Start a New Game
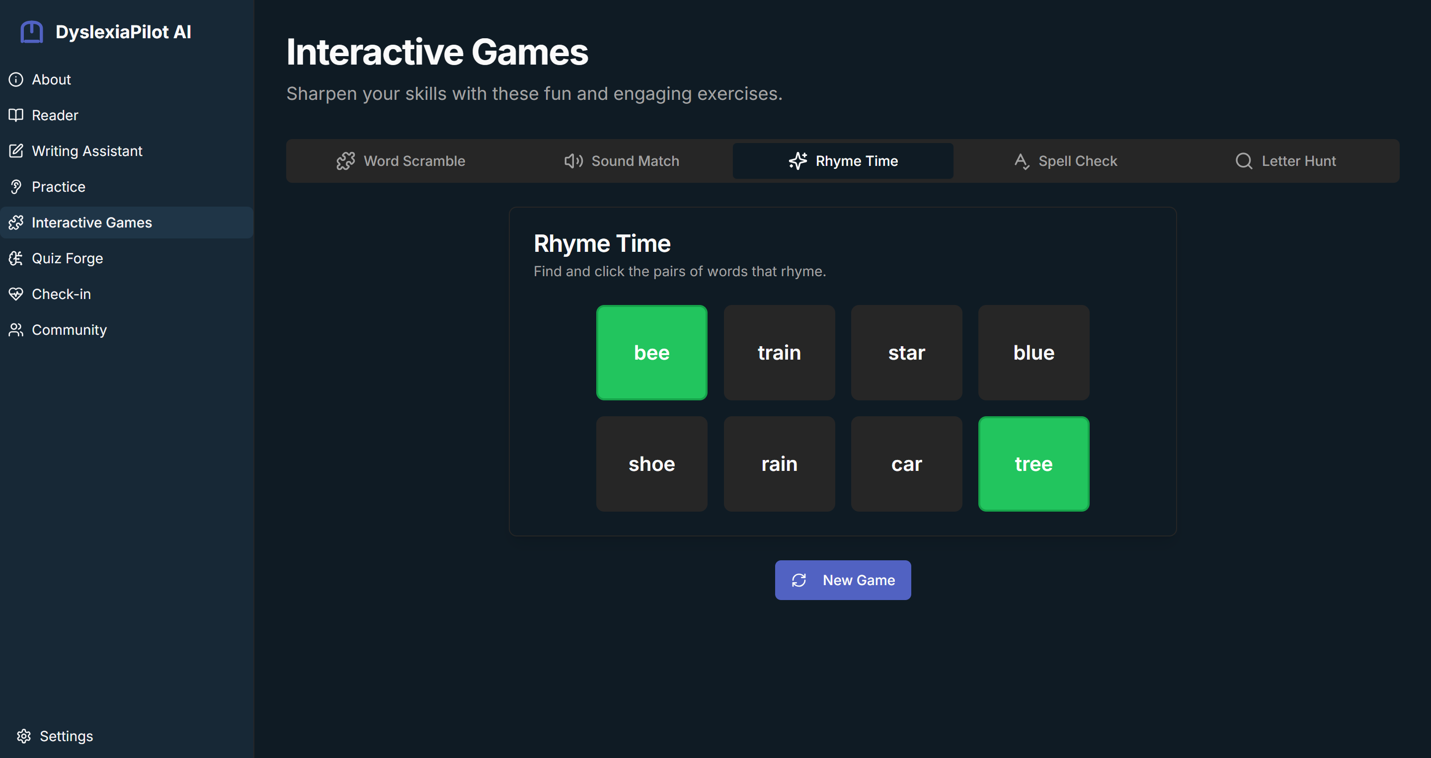Screen dimensions: 1431x758 (842, 580)
